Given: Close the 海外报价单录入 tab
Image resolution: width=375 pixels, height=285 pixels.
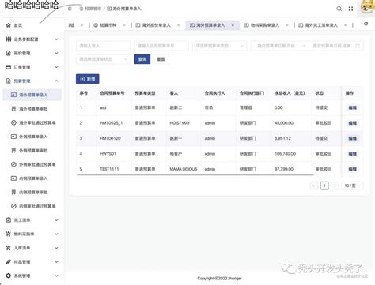Looking at the screenshot, I should coord(179,25).
